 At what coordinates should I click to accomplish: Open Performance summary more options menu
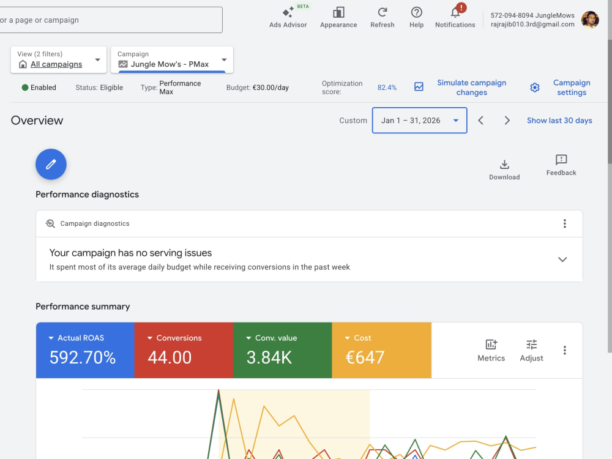[x=564, y=350]
